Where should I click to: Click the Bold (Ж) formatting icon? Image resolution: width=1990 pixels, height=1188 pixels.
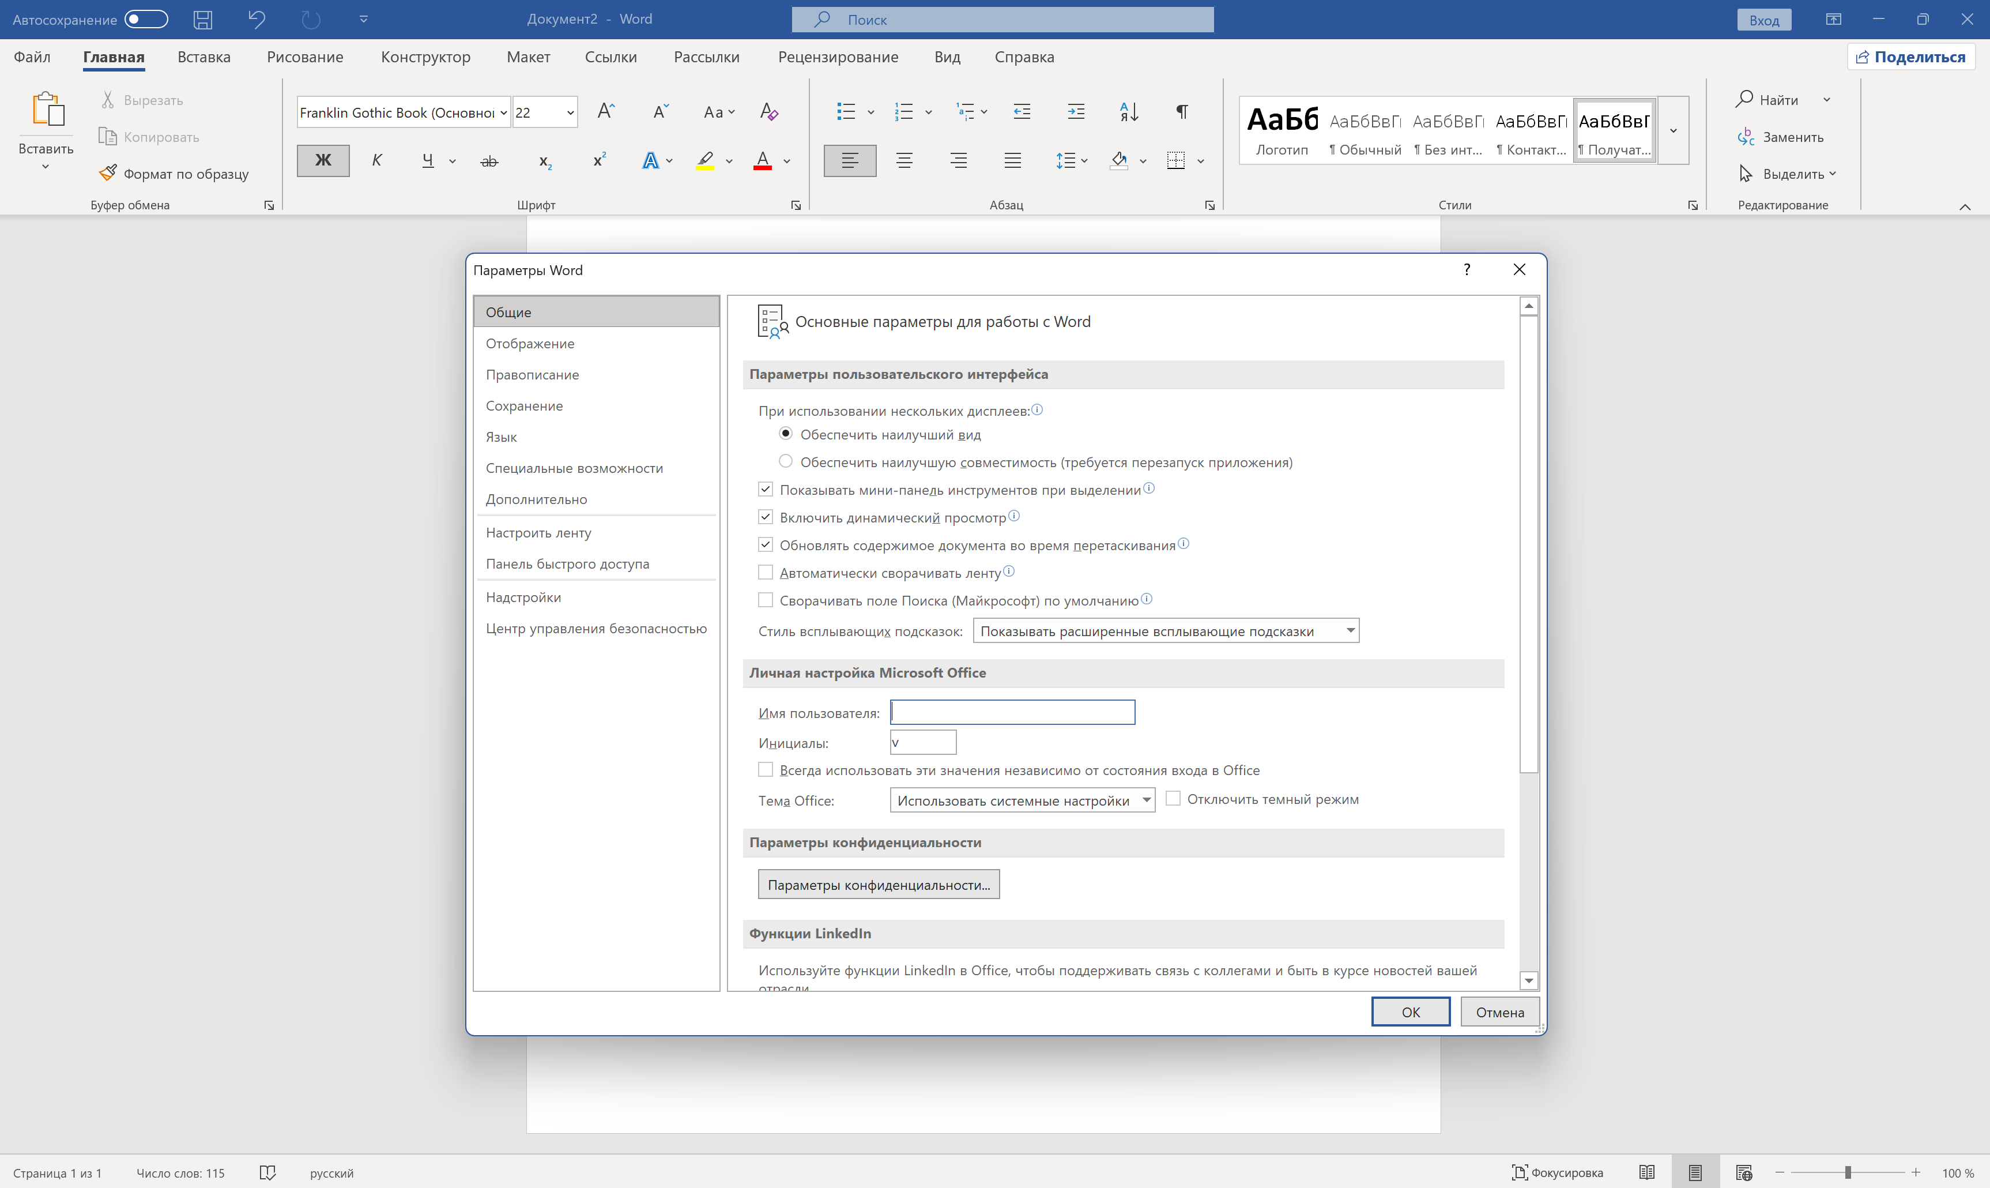pyautogui.click(x=322, y=160)
